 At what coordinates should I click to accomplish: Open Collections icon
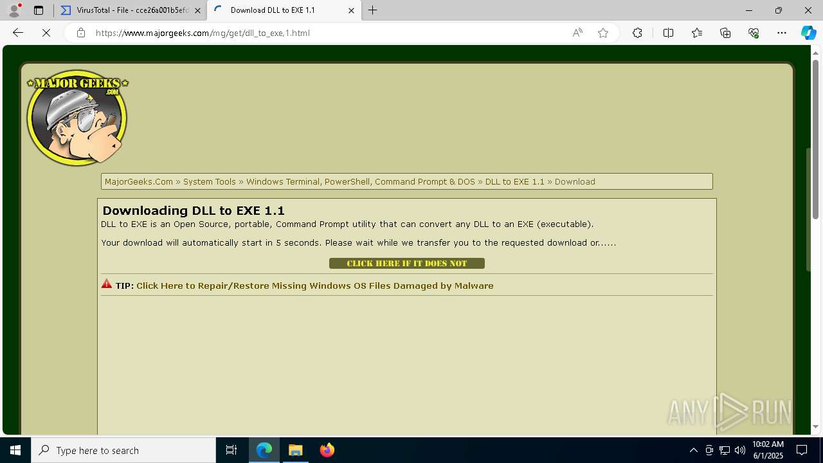tap(725, 33)
